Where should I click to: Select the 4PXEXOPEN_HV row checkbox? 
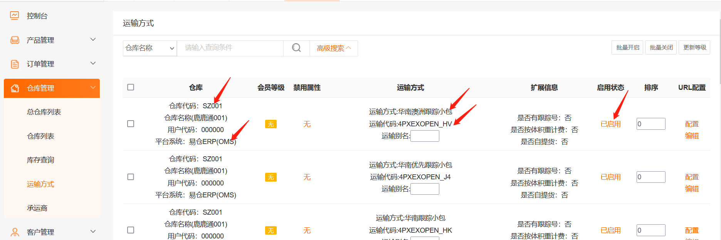point(131,124)
